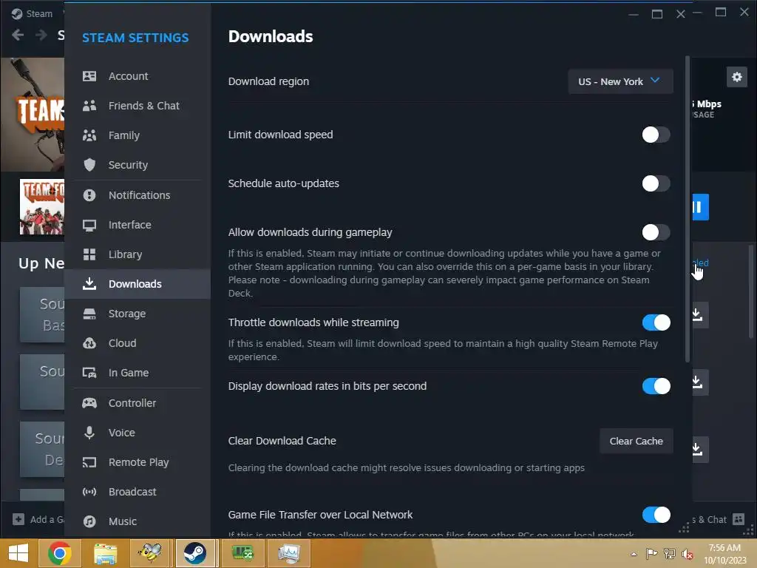This screenshot has height=568, width=757.
Task: Click Steam forward arrow in main window
Action: click(41, 35)
